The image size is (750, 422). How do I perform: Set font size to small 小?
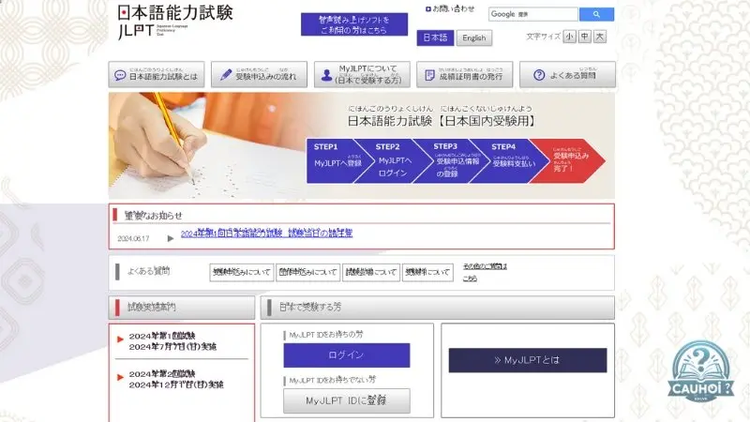pyautogui.click(x=569, y=37)
